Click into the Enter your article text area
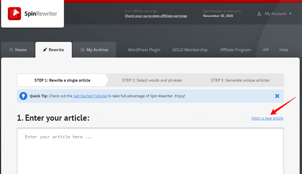The height and width of the screenshot is (174, 302). click(150, 151)
